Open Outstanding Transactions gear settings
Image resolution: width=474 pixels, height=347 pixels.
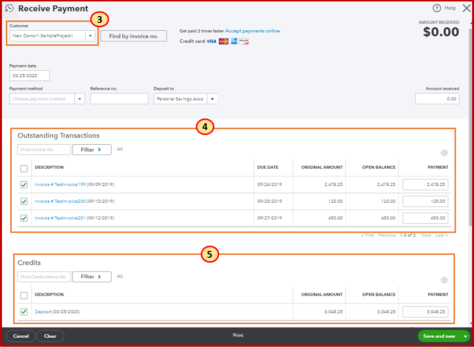coord(444,153)
